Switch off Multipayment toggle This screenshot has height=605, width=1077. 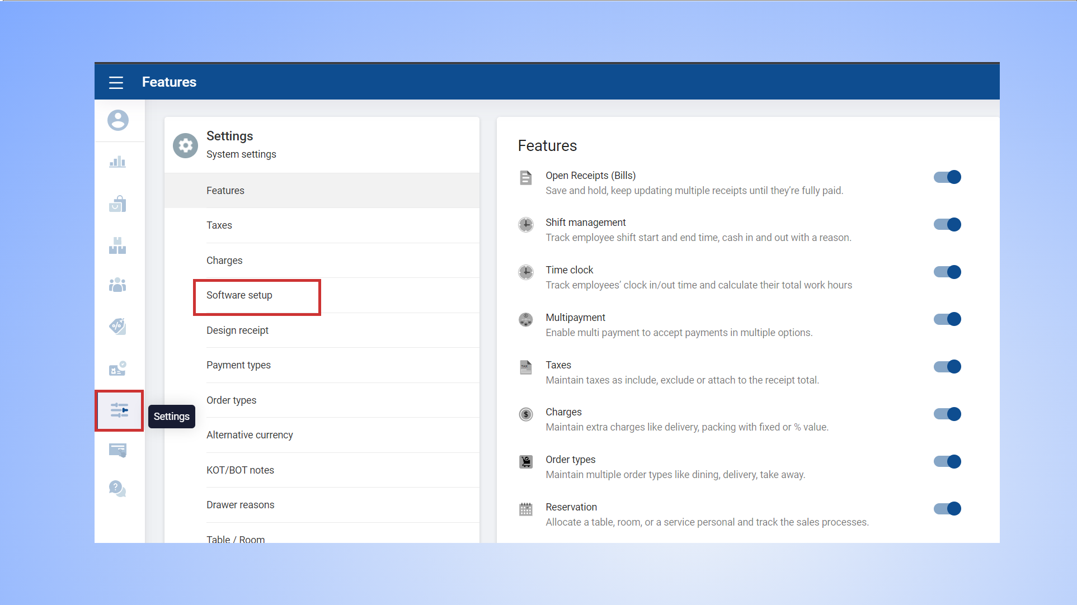947,319
